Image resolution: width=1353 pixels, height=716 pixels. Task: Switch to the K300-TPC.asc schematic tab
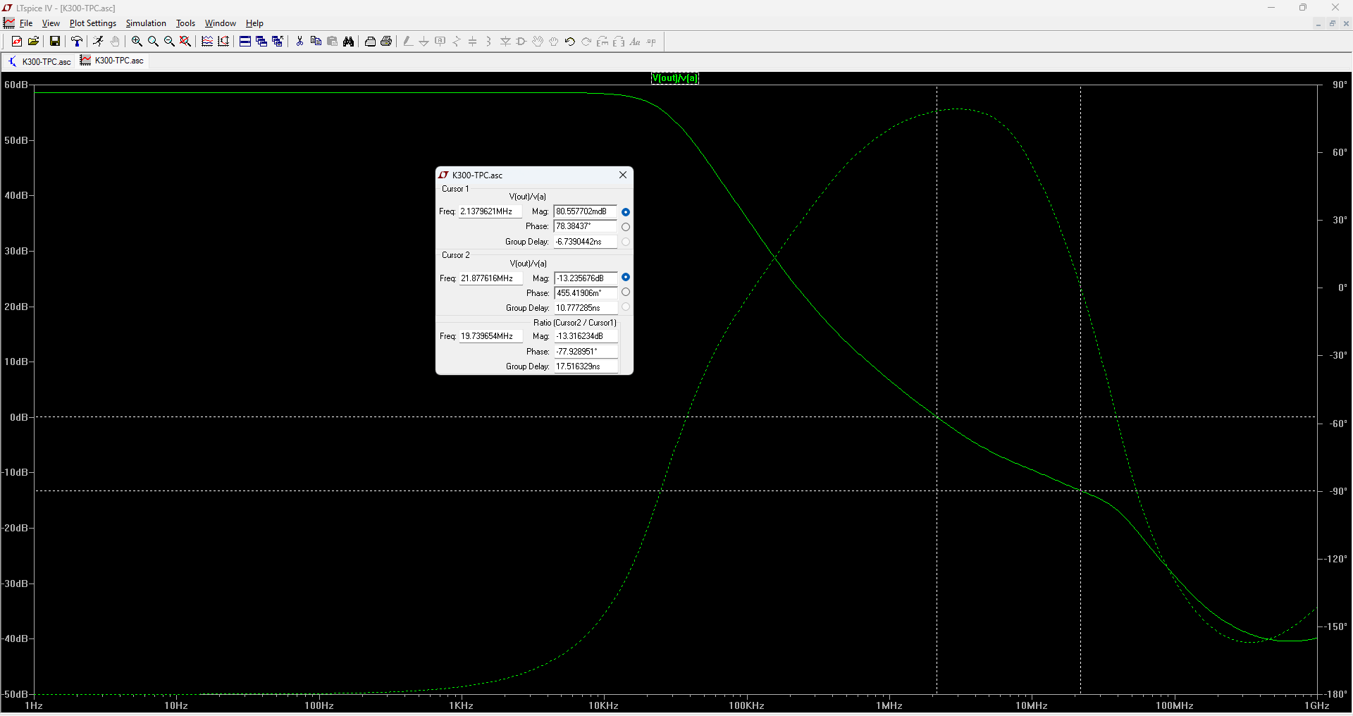coord(39,61)
